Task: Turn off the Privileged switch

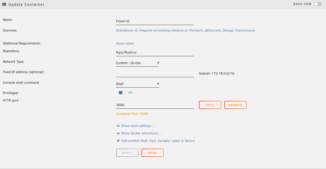Action: pos(122,92)
